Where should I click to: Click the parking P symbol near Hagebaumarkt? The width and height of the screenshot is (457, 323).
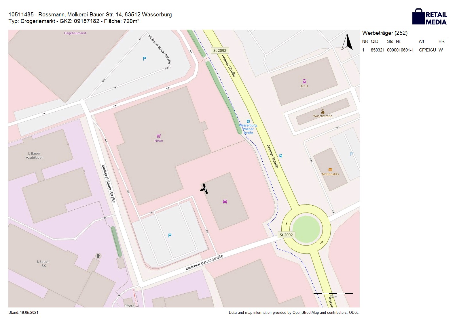145,59
